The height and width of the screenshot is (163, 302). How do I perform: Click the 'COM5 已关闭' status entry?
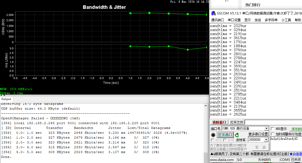pyautogui.click(x=290, y=160)
